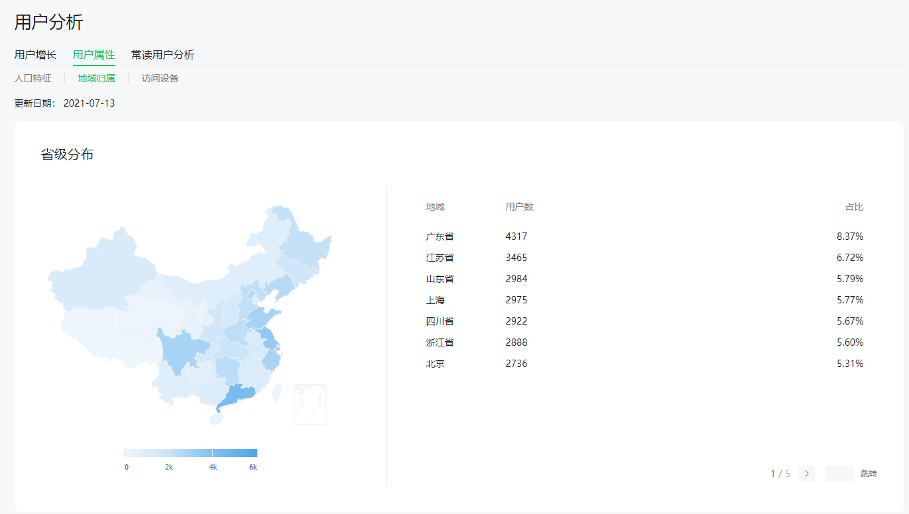909x514 pixels.
Task: Select the 广东省 table row
Action: [644, 236]
